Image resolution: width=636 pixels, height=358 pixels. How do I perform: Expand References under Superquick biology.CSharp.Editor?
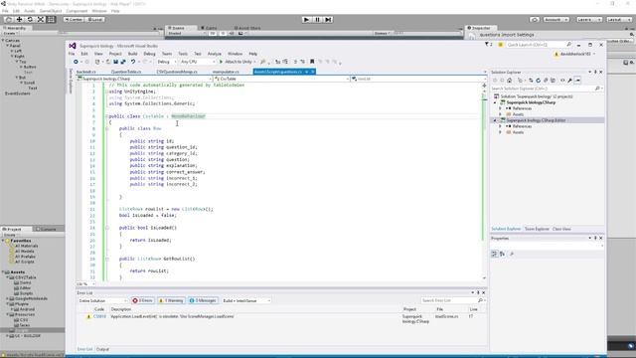click(500, 126)
